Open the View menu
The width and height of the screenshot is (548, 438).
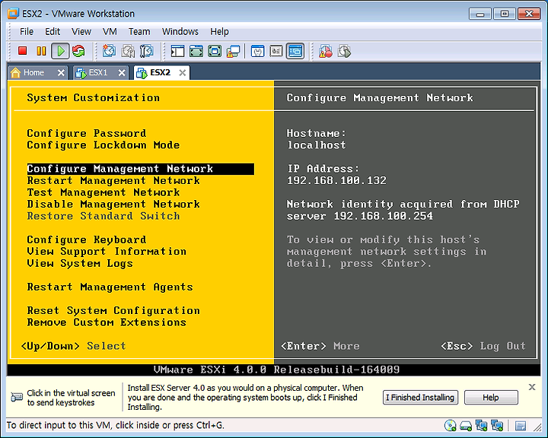pos(81,31)
